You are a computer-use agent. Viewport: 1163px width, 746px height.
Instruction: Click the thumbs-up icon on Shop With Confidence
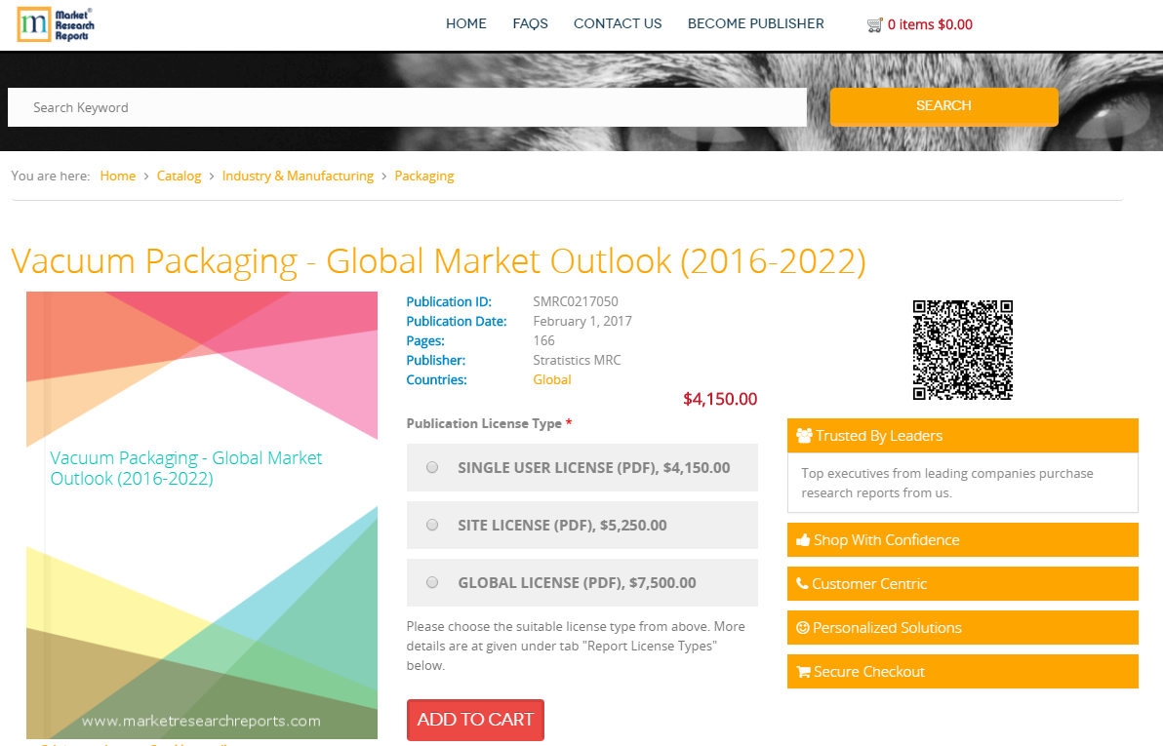[803, 539]
